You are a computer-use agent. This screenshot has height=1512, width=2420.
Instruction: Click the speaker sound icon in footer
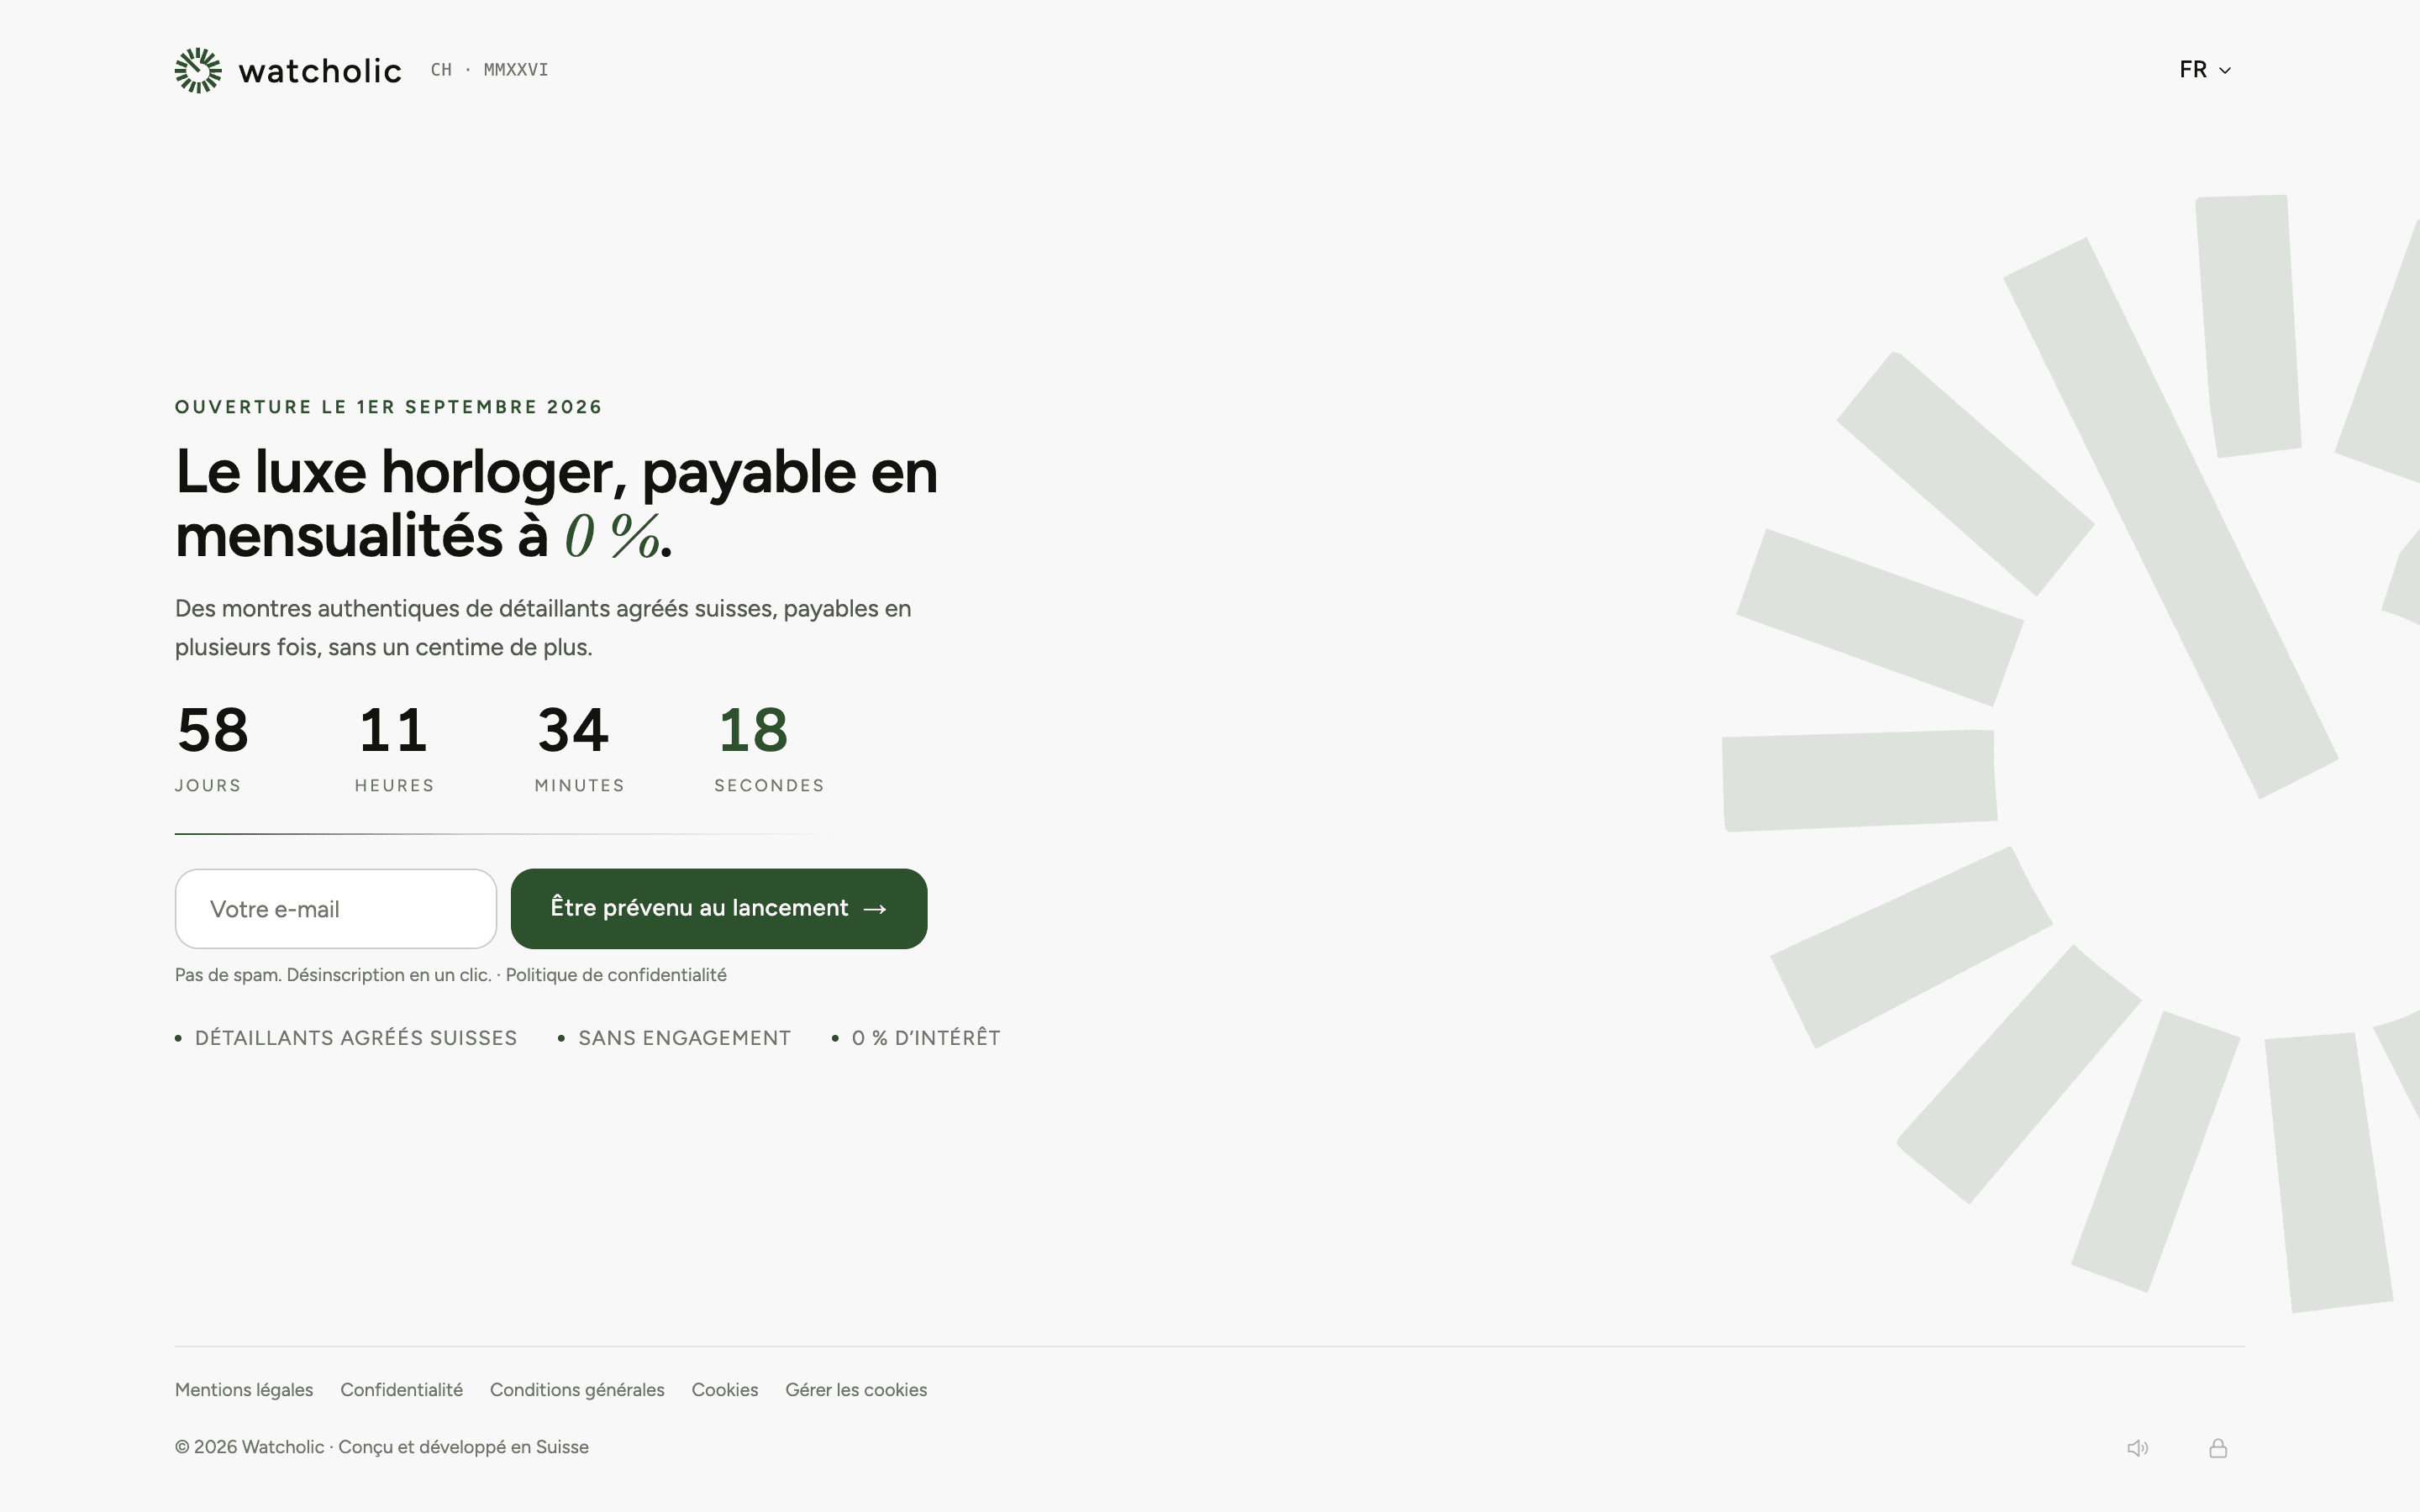[2137, 1448]
